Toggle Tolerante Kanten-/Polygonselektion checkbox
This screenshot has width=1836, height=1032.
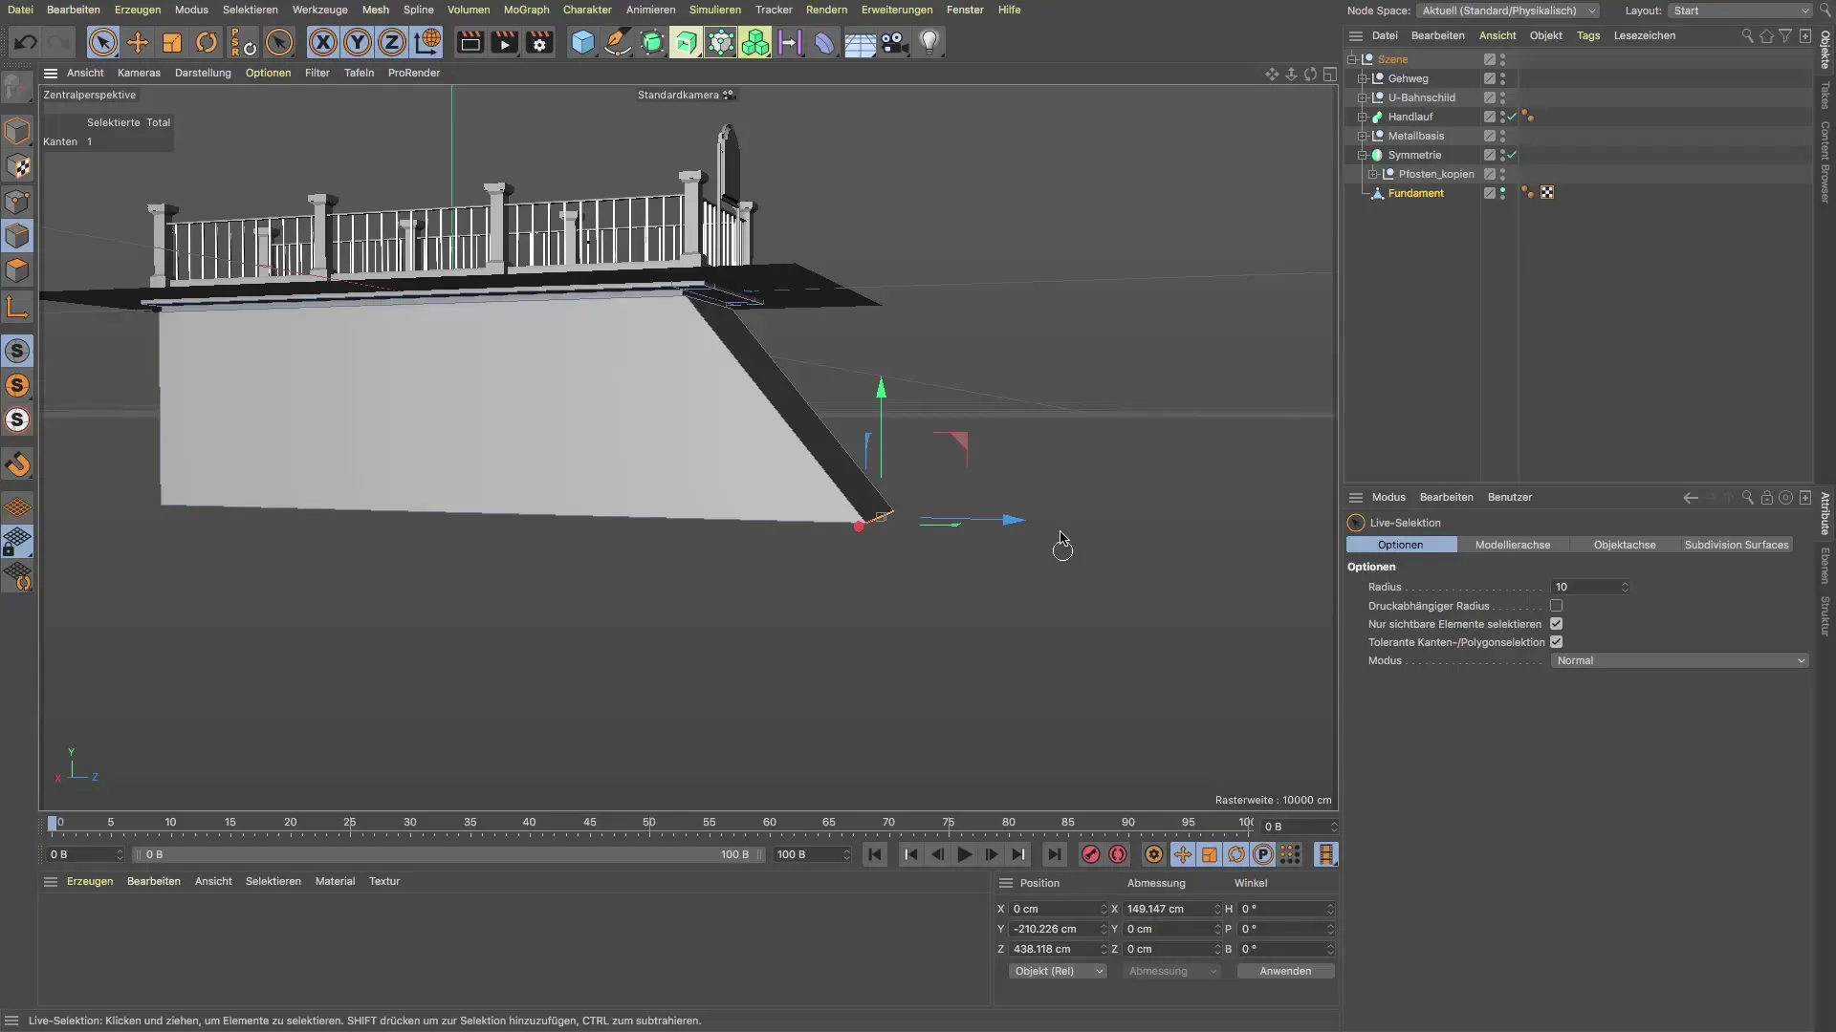[1556, 642]
